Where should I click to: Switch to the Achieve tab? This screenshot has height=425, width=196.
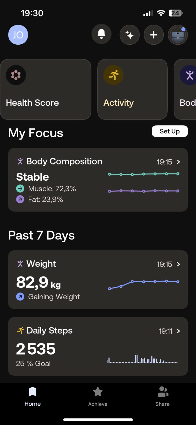pos(98,397)
